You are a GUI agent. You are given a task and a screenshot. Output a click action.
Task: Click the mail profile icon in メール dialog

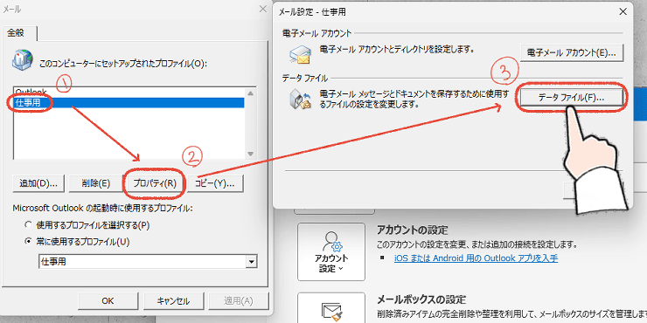23,59
